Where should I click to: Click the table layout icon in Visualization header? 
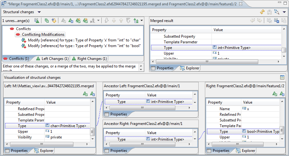(x=282, y=78)
